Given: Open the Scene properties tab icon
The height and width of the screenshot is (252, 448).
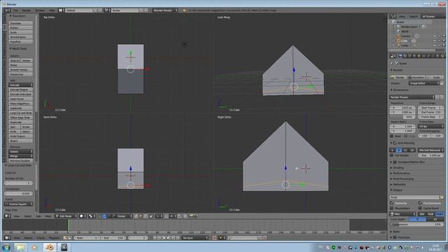Looking at the screenshot, I should [409, 56].
